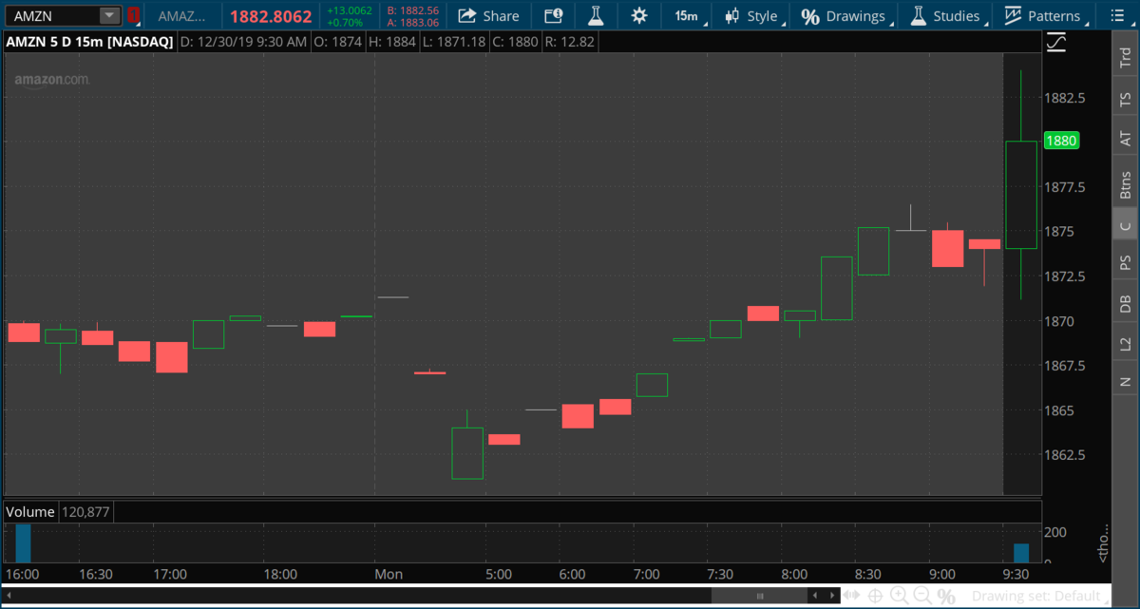Click the curve scale icon above price axis

[x=1055, y=43]
